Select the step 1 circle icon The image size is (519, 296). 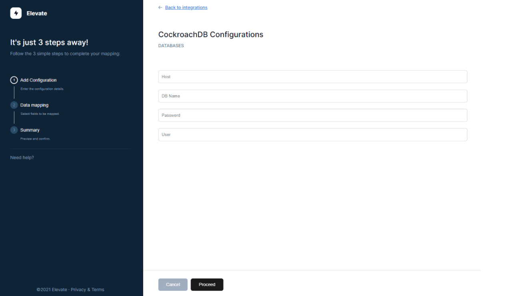14,80
